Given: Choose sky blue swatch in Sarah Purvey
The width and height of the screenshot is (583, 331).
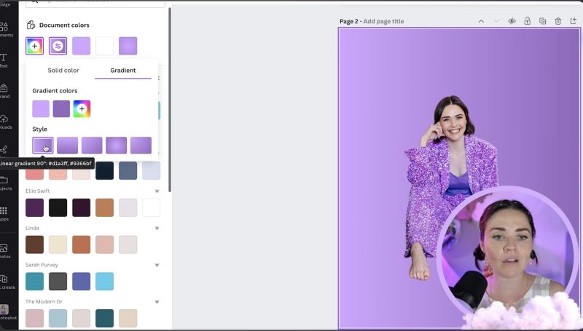Looking at the screenshot, I should tap(104, 282).
